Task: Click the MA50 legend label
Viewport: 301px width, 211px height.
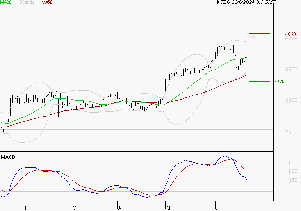Action: coord(47,2)
